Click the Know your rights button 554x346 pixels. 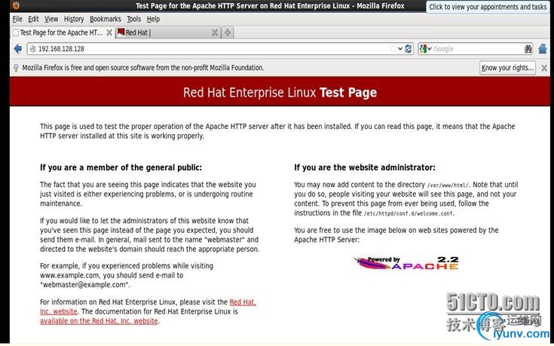click(508, 68)
